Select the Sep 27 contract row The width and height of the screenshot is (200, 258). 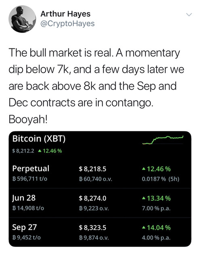[x=100, y=232]
